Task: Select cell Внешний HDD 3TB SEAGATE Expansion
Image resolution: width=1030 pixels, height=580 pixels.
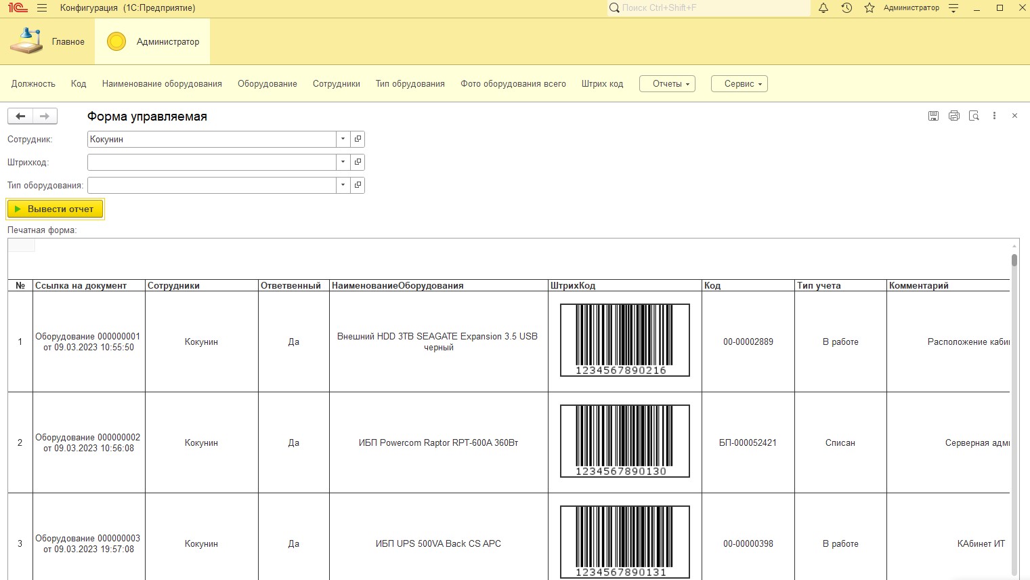Action: point(439,341)
